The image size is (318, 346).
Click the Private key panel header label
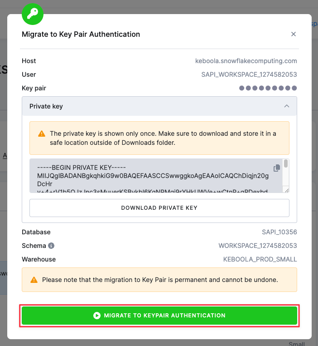pos(46,106)
